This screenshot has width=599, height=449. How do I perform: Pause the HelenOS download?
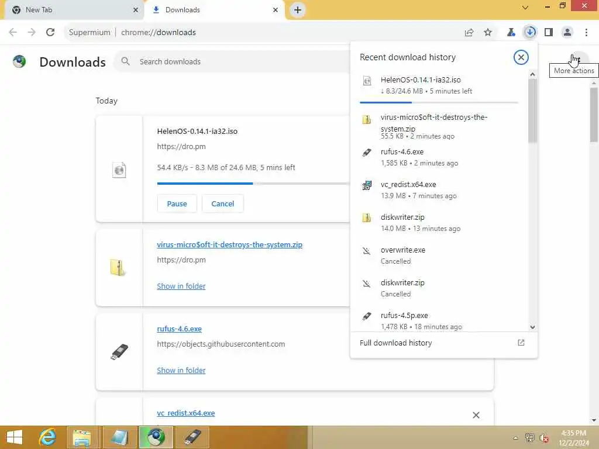click(177, 203)
